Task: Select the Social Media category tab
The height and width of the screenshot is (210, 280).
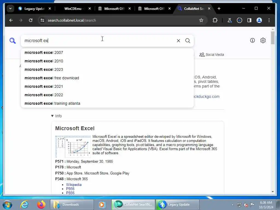Action: [x=212, y=55]
